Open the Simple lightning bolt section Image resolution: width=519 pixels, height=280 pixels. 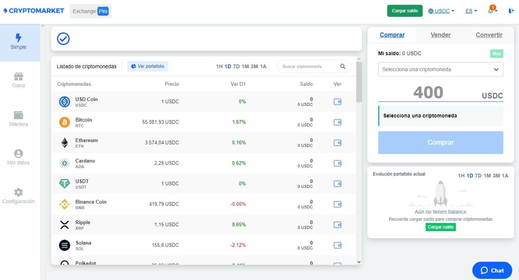19,42
